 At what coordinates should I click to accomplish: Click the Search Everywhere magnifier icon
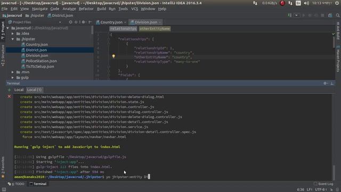click(x=337, y=15)
